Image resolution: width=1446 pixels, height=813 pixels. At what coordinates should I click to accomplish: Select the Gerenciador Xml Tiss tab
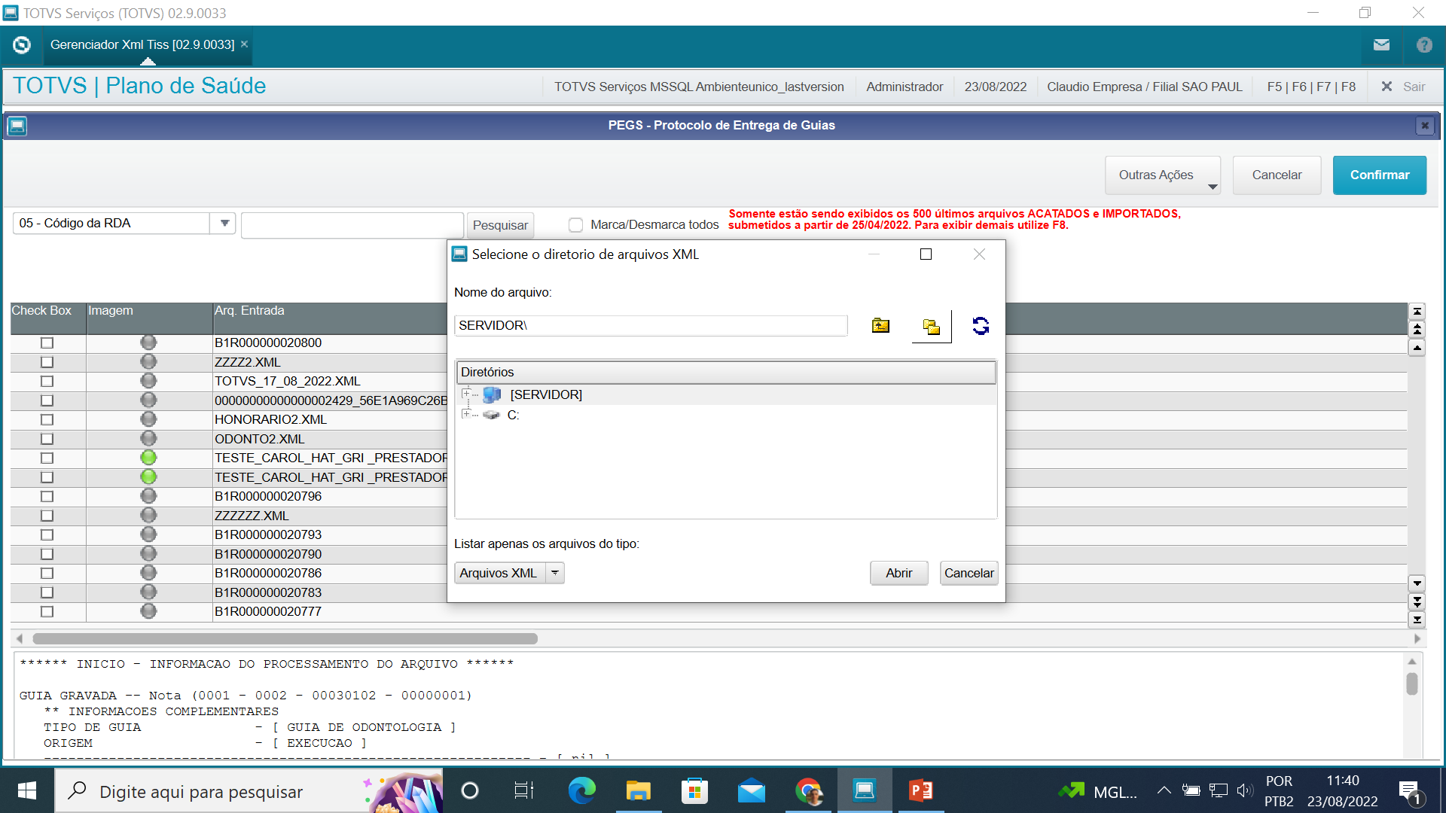pyautogui.click(x=142, y=45)
